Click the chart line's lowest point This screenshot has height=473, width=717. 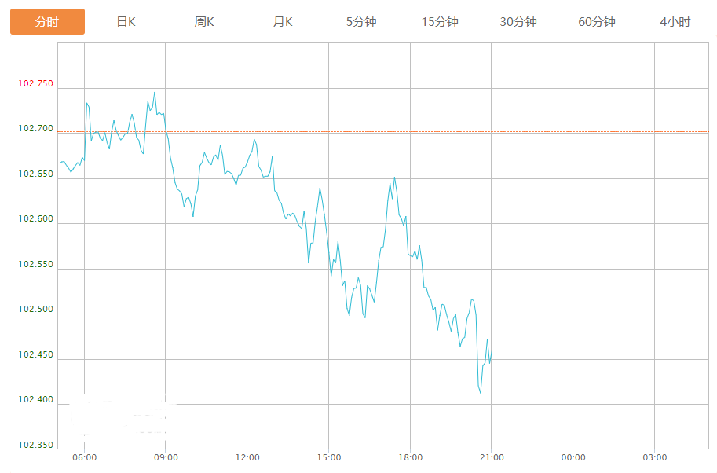[x=481, y=393]
